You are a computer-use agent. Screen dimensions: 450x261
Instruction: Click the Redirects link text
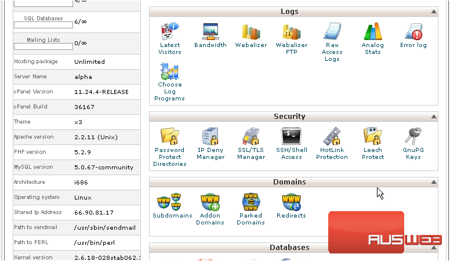click(291, 216)
